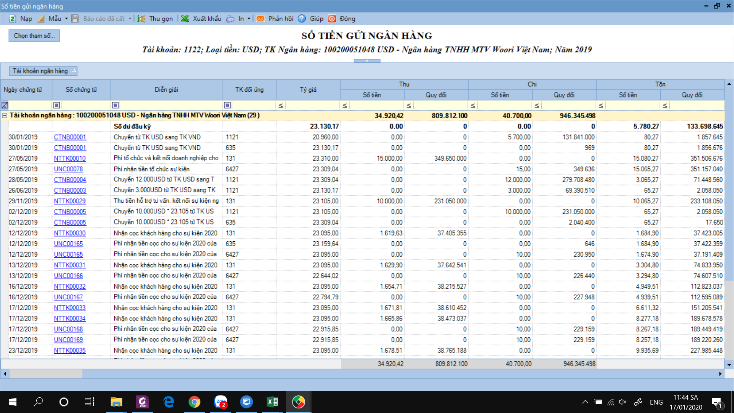734x413 pixels.
Task: Toggle filter operator under TK đối ứng
Action: coord(227,105)
